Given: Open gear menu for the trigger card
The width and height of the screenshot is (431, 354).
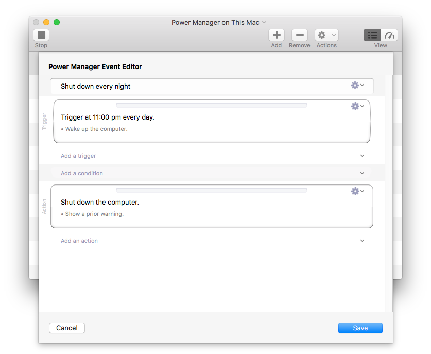Looking at the screenshot, I should [357, 106].
